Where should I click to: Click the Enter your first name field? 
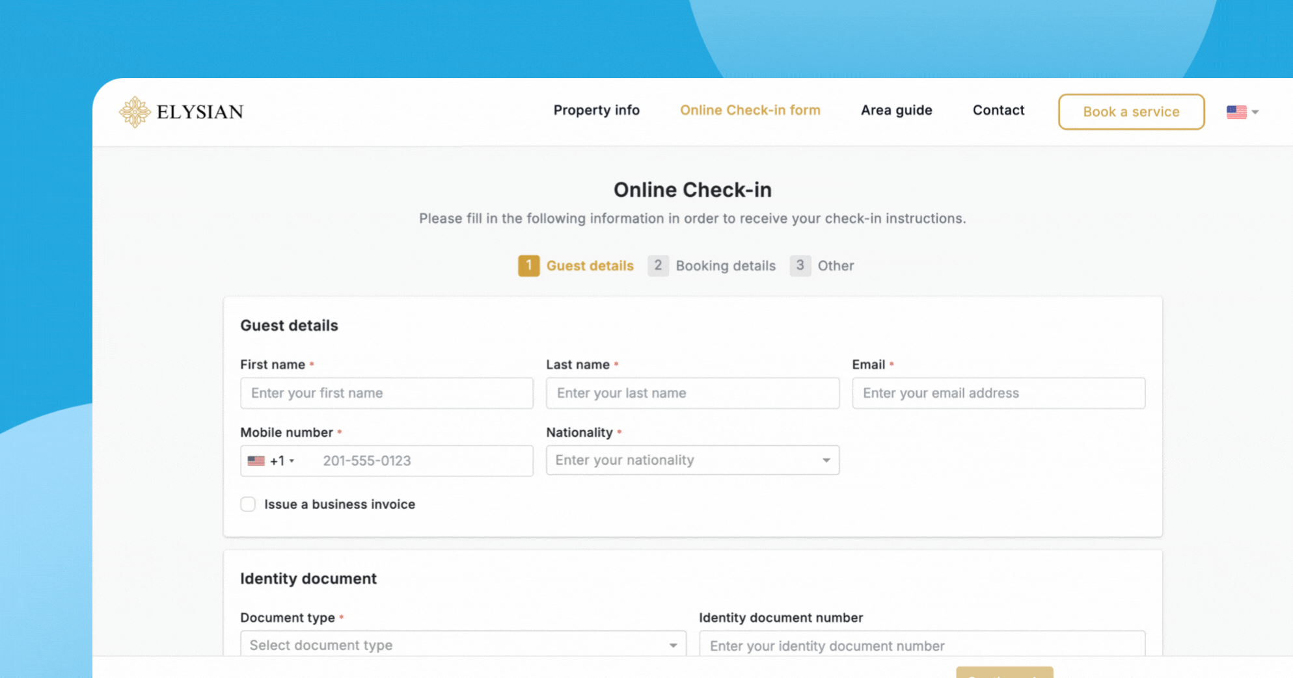coord(387,393)
